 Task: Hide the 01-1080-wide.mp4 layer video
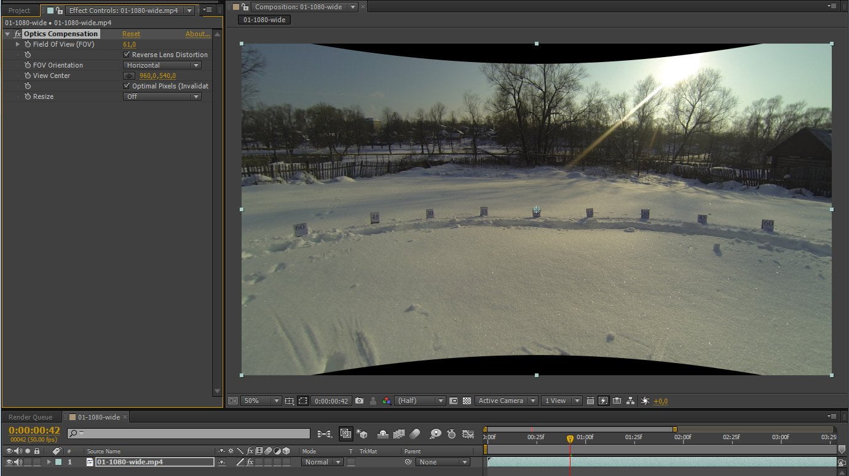pos(9,462)
